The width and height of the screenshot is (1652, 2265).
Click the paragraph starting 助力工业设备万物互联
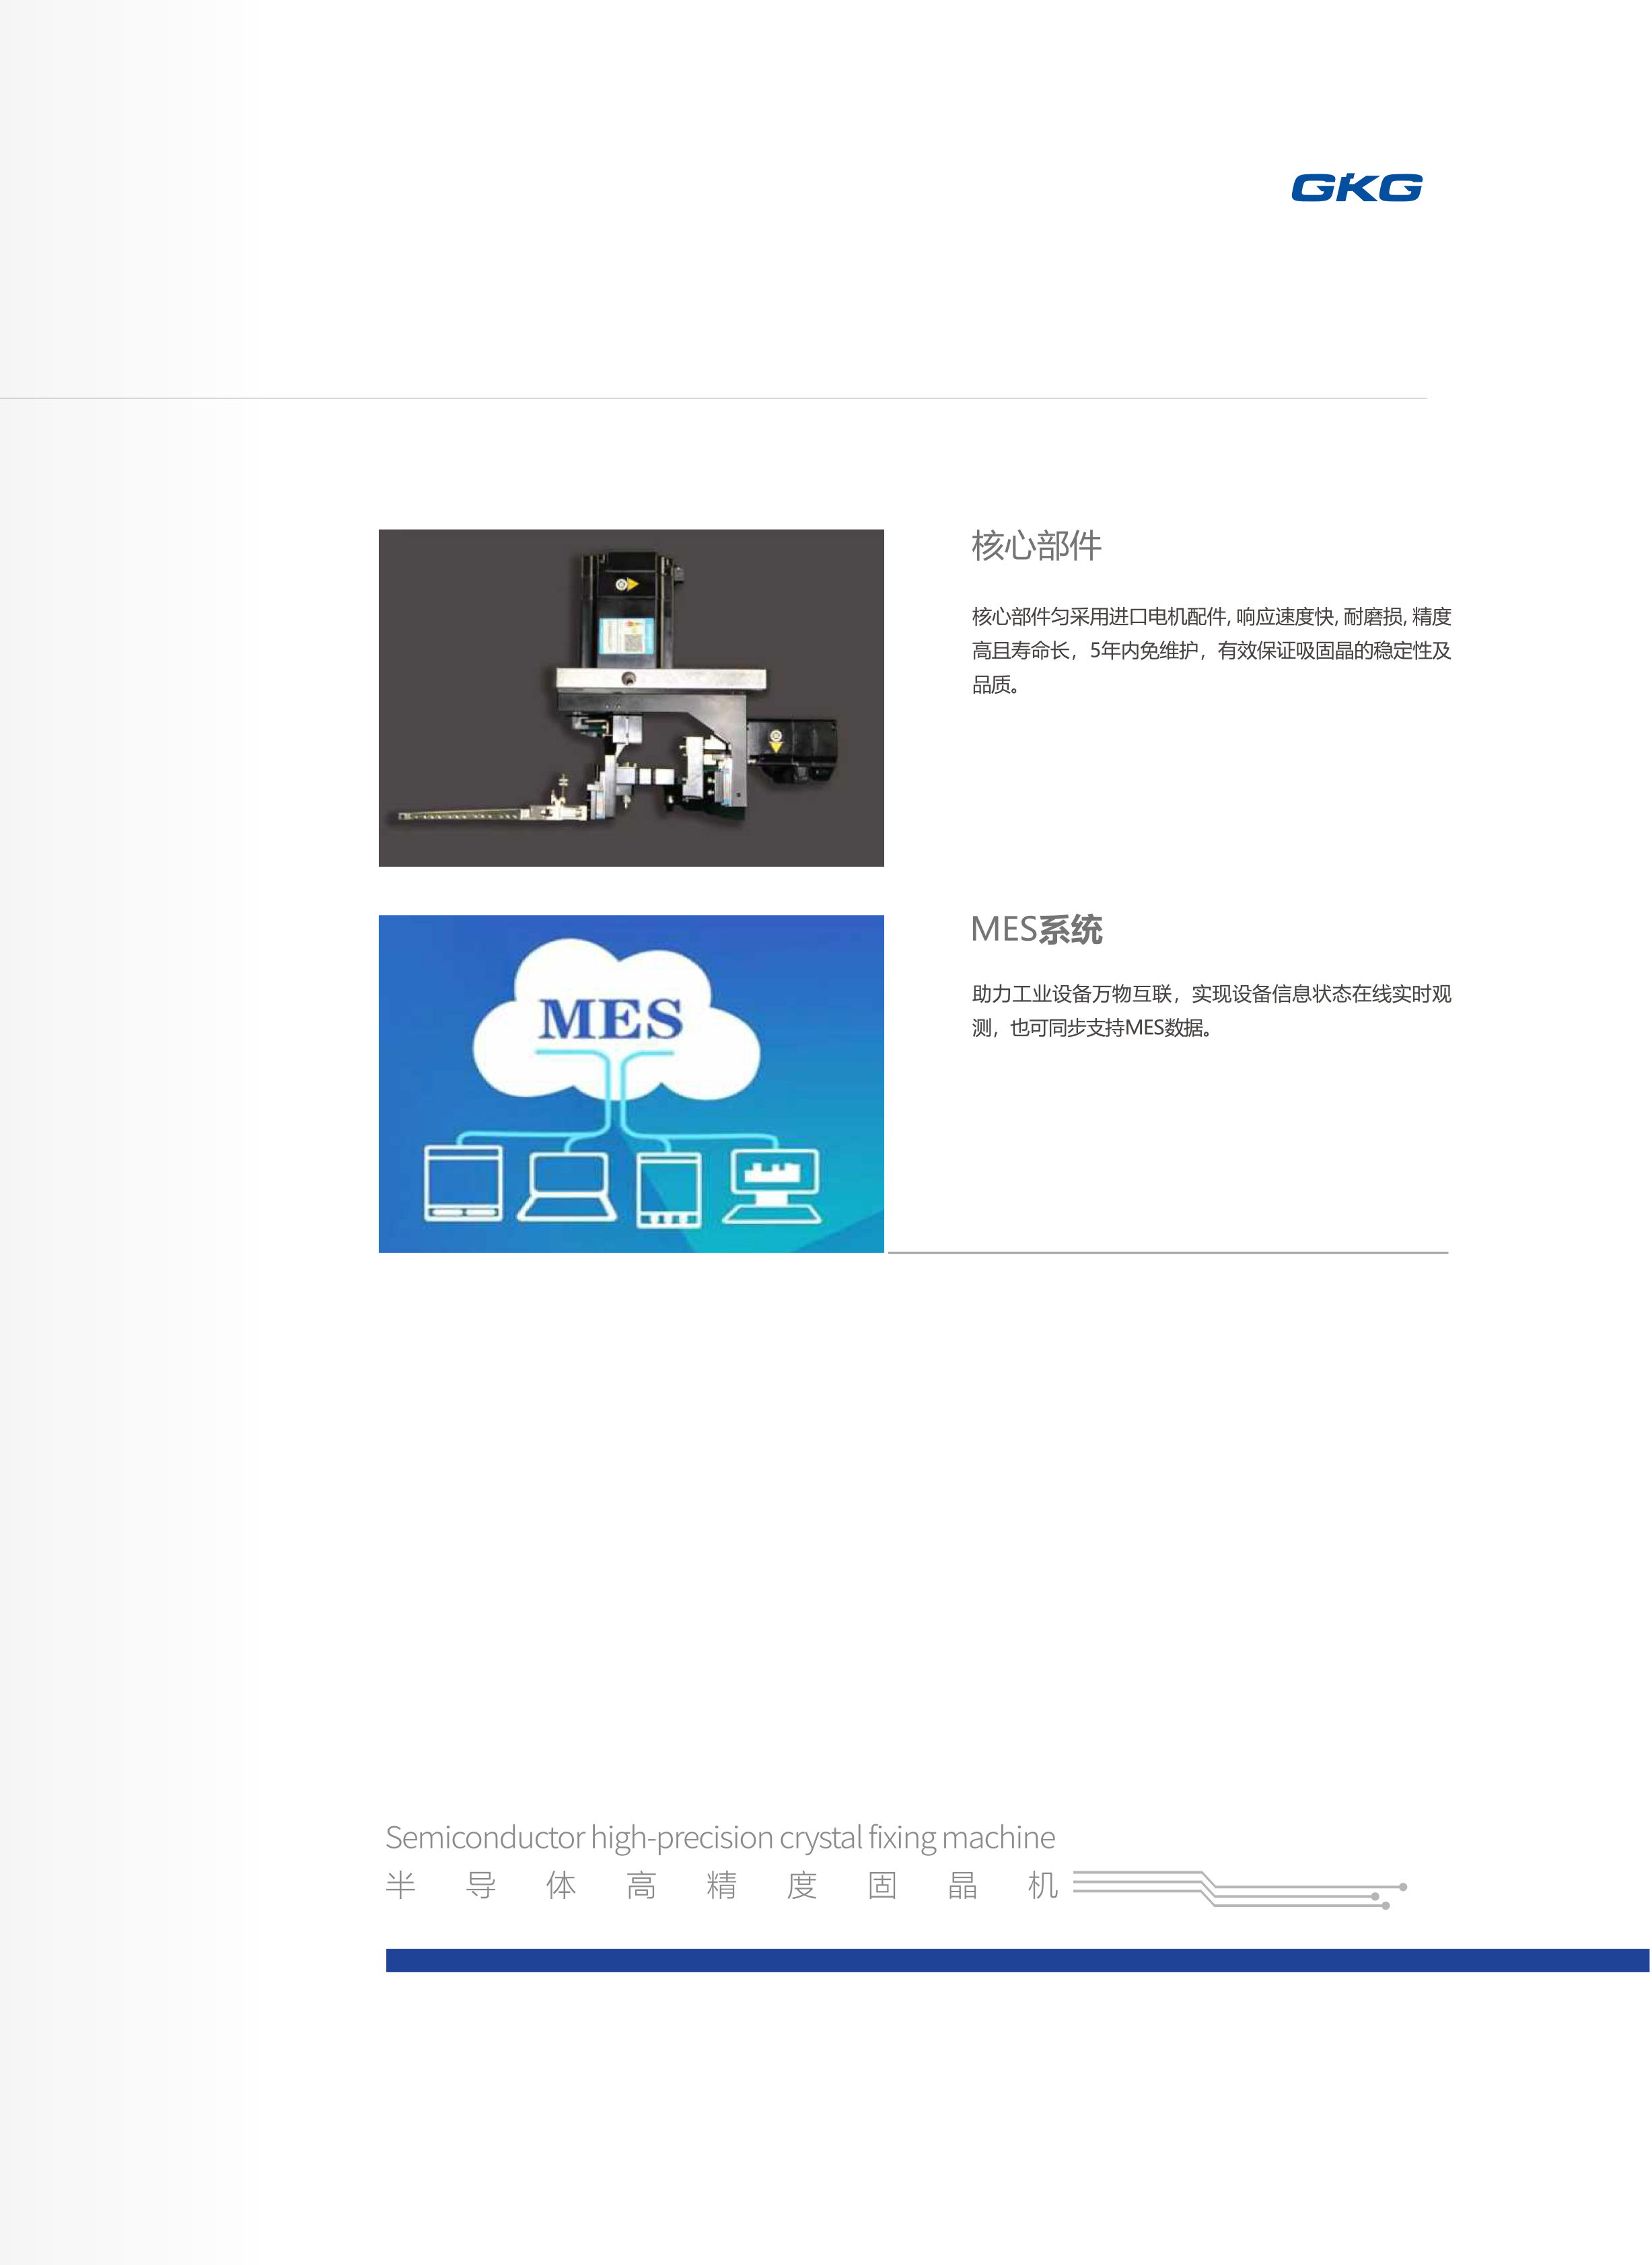[1211, 1010]
